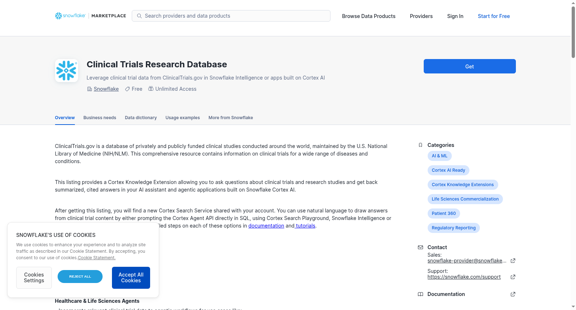Click the page vertical scrollbar thumb
This screenshot has width=576, height=310.
573,32
